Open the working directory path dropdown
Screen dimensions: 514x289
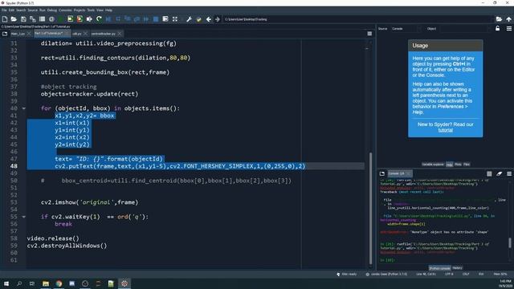(x=358, y=19)
